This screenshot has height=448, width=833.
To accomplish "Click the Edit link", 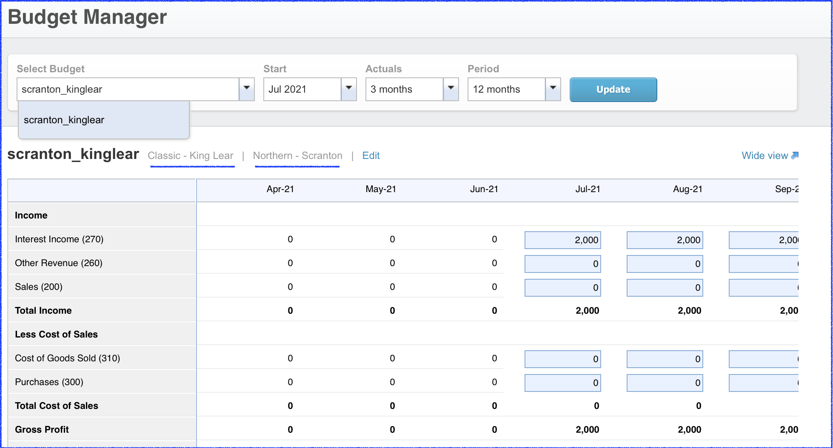I will [371, 156].
